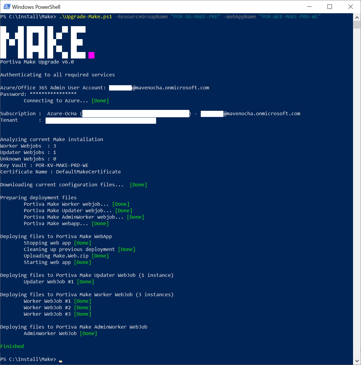Click the .\Upgrade-Make.ps1 command text
The height and width of the screenshot is (365, 361).
[x=86, y=17]
